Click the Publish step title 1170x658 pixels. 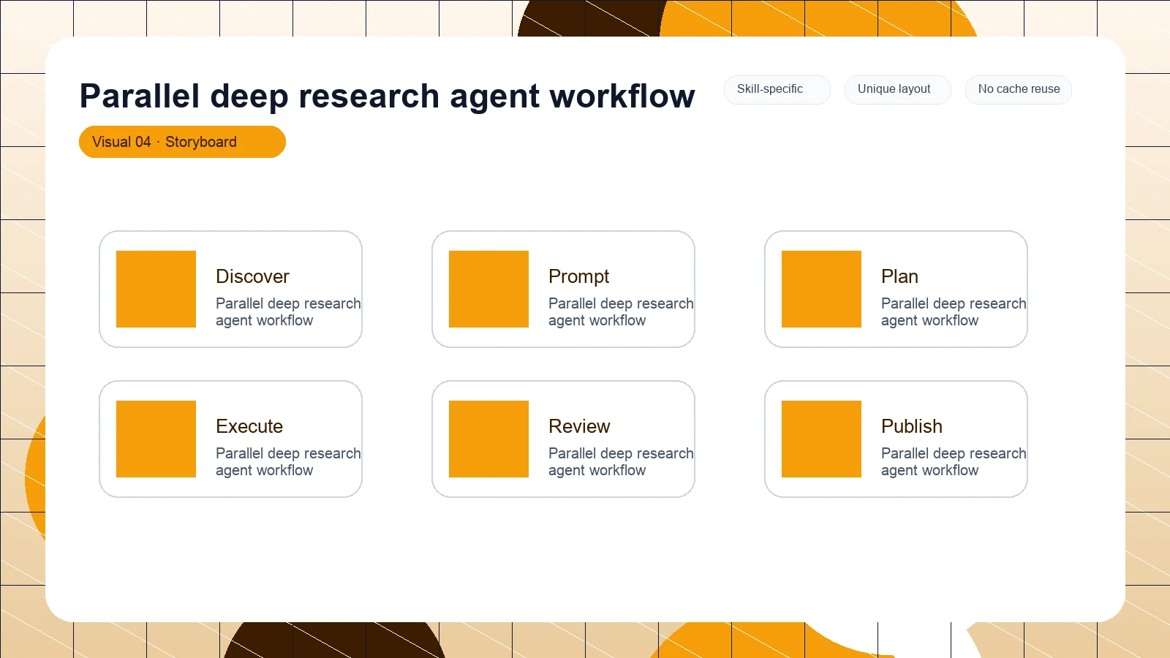(912, 426)
